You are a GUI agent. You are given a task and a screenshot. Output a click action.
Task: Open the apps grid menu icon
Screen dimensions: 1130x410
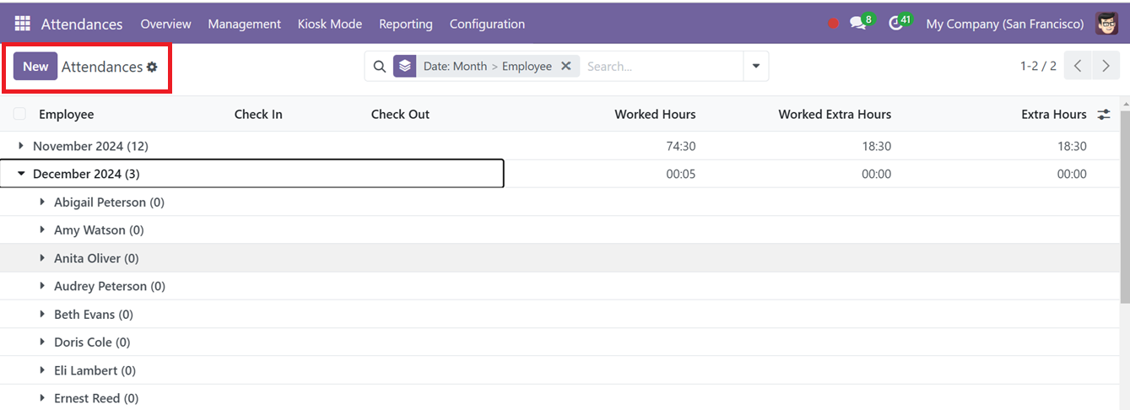(22, 24)
